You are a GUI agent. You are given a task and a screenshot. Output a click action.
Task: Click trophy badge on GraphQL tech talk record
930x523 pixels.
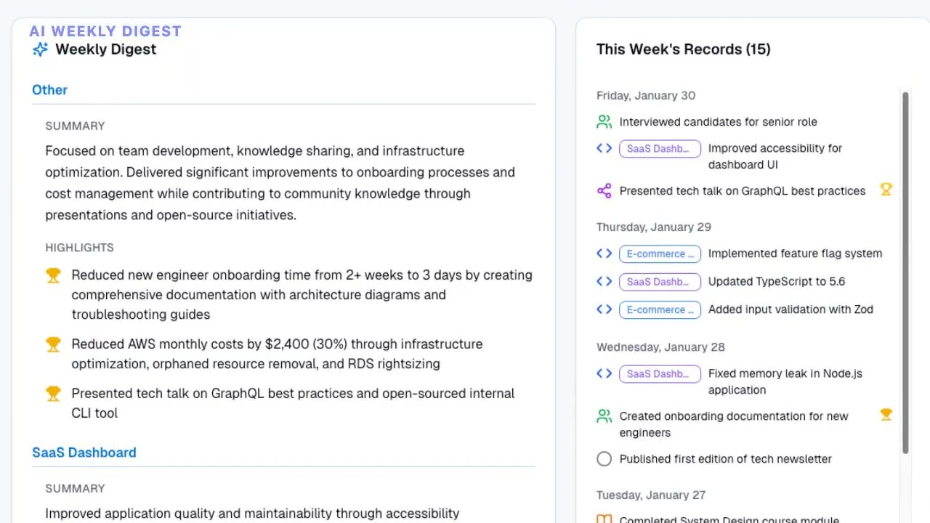[886, 190]
